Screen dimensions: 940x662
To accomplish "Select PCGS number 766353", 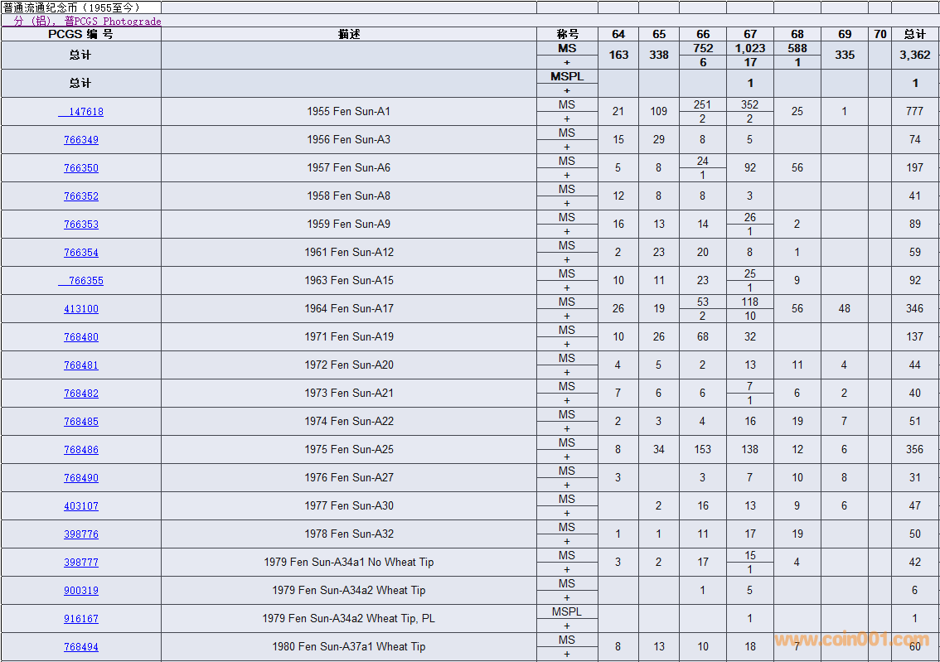I will 81,225.
